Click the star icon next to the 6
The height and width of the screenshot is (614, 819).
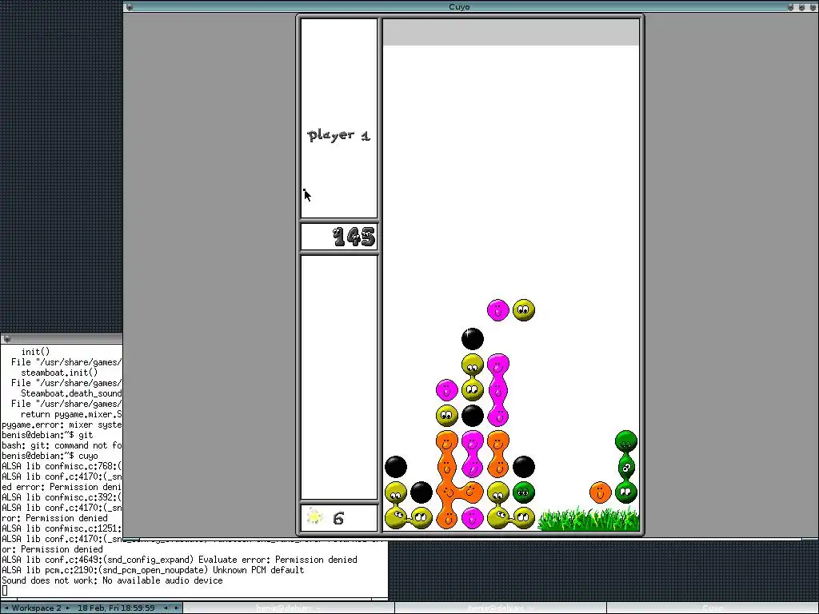tap(314, 517)
